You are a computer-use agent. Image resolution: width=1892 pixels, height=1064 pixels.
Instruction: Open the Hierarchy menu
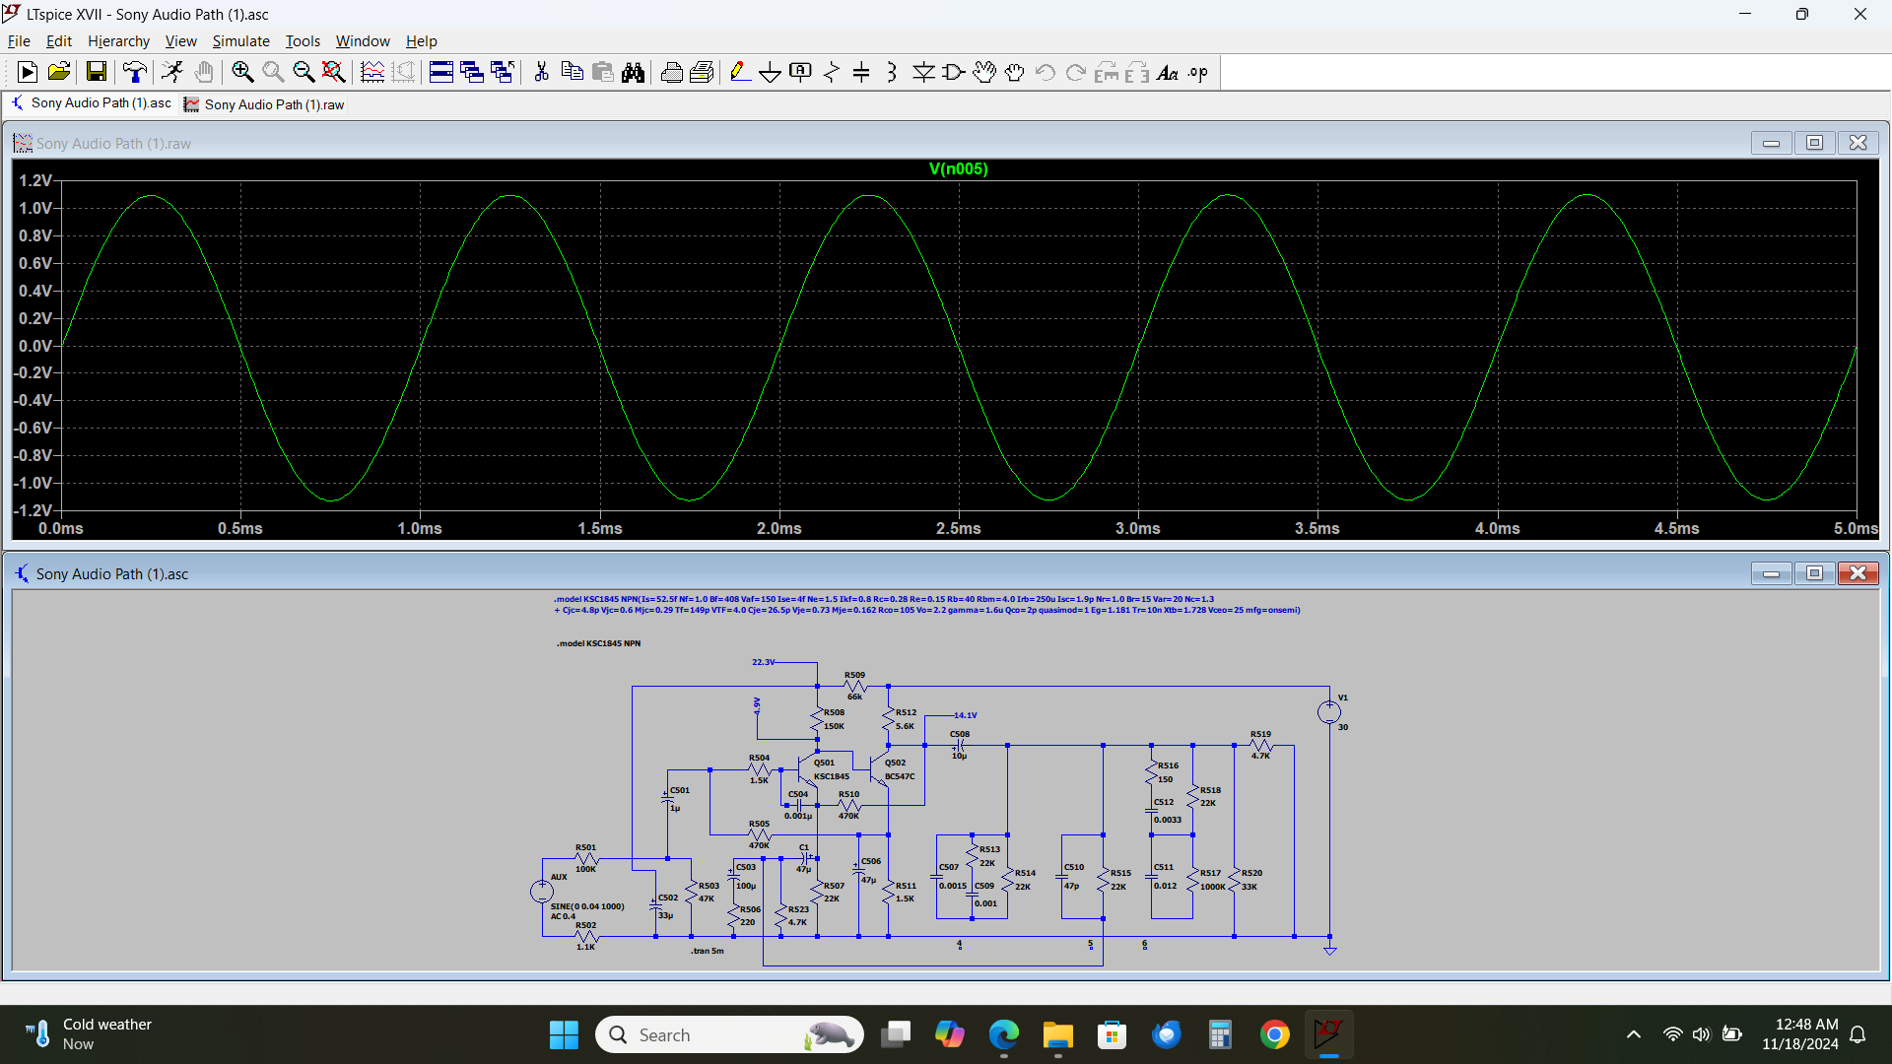tap(118, 41)
